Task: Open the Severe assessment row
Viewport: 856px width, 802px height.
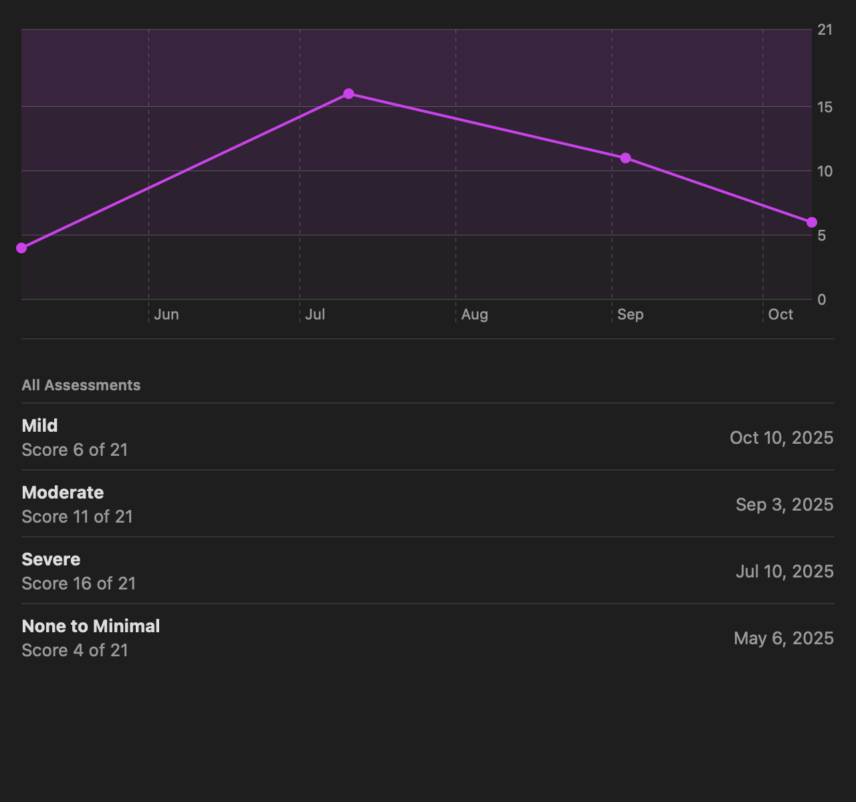Action: click(428, 570)
